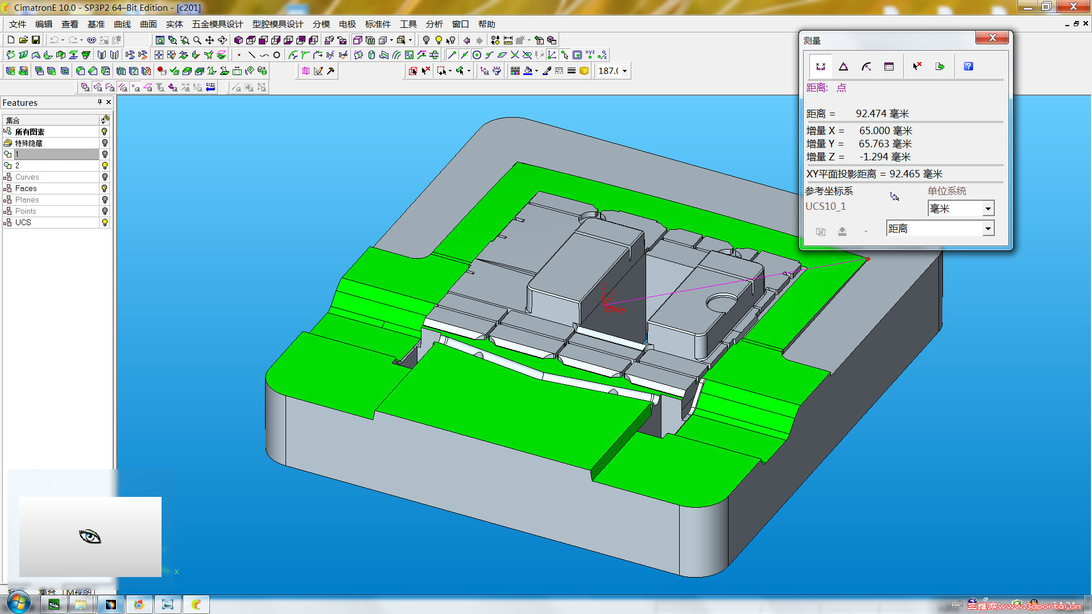Open the 距离 measurement type dropdown
The image size is (1092, 614).
coord(988,229)
